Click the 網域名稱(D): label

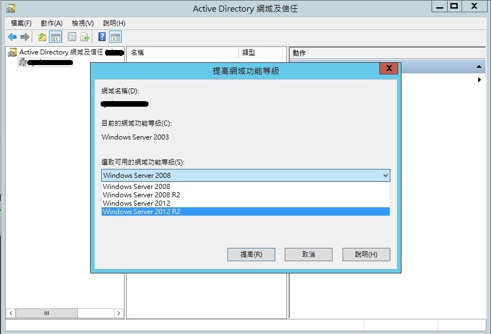point(120,91)
